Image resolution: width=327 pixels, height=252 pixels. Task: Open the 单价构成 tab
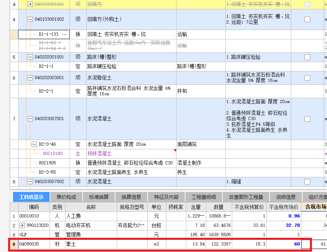coord(66,197)
